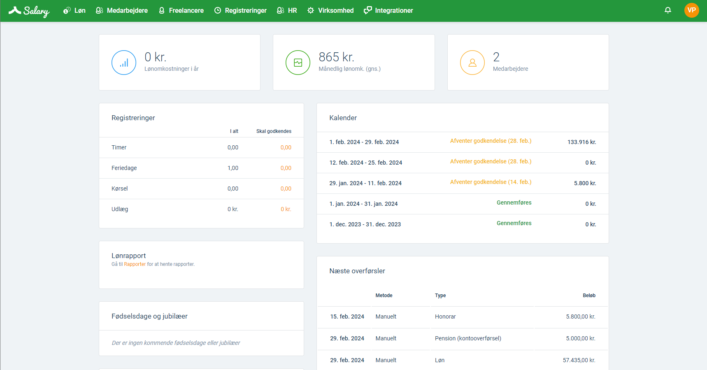Open 'Afventer godkendelse (14. feb.)' status
707x370 pixels.
pos(491,182)
